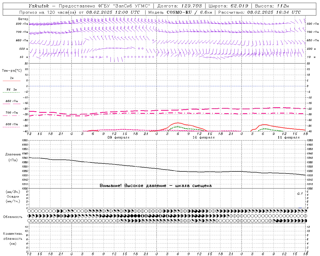Screen dimensions: 320x256
Task: Click the (мм/3ч.) precipitation unit label
Action: pos(13,192)
